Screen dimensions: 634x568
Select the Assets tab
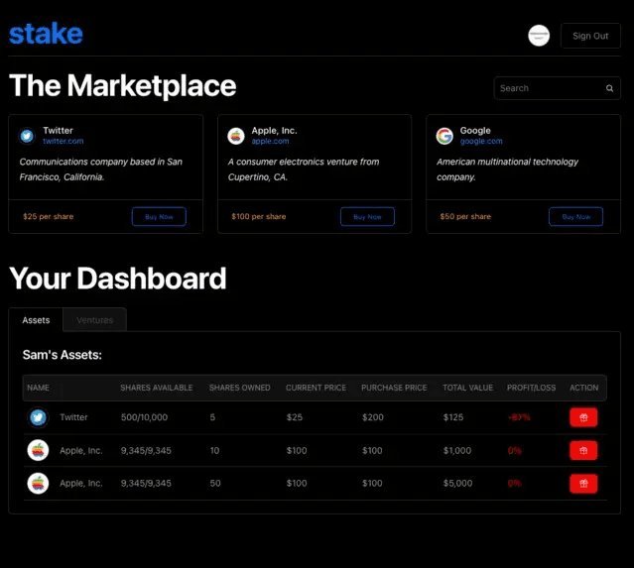(x=36, y=320)
